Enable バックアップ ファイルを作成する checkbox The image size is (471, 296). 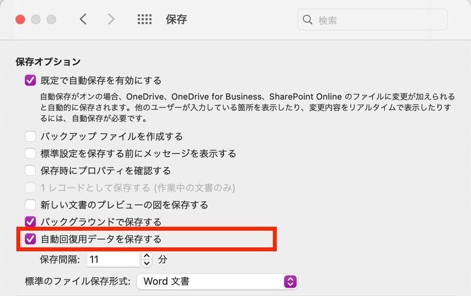pyautogui.click(x=31, y=137)
